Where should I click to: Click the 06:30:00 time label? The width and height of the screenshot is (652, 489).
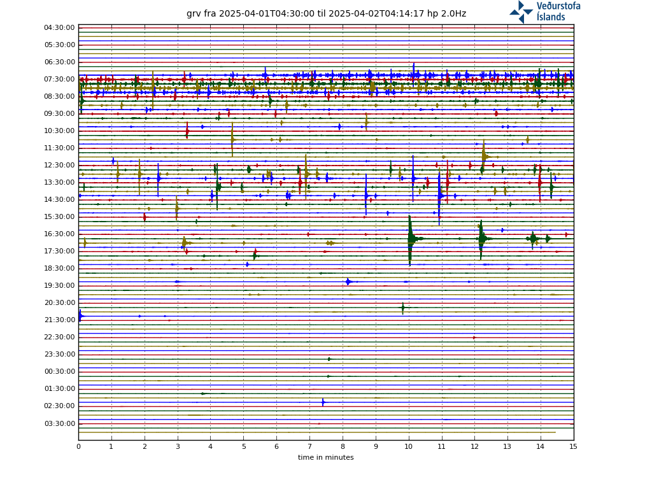(x=59, y=62)
